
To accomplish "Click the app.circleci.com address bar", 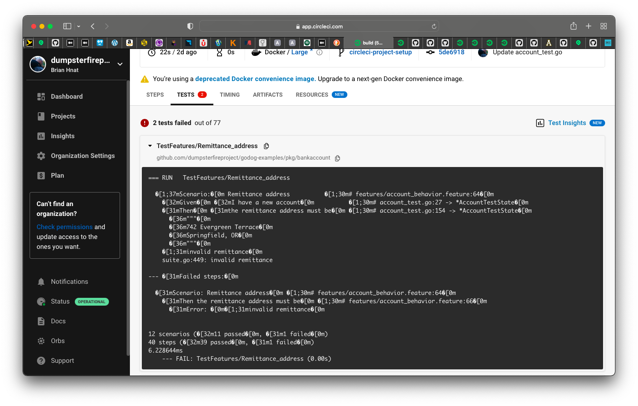I will pos(319,26).
